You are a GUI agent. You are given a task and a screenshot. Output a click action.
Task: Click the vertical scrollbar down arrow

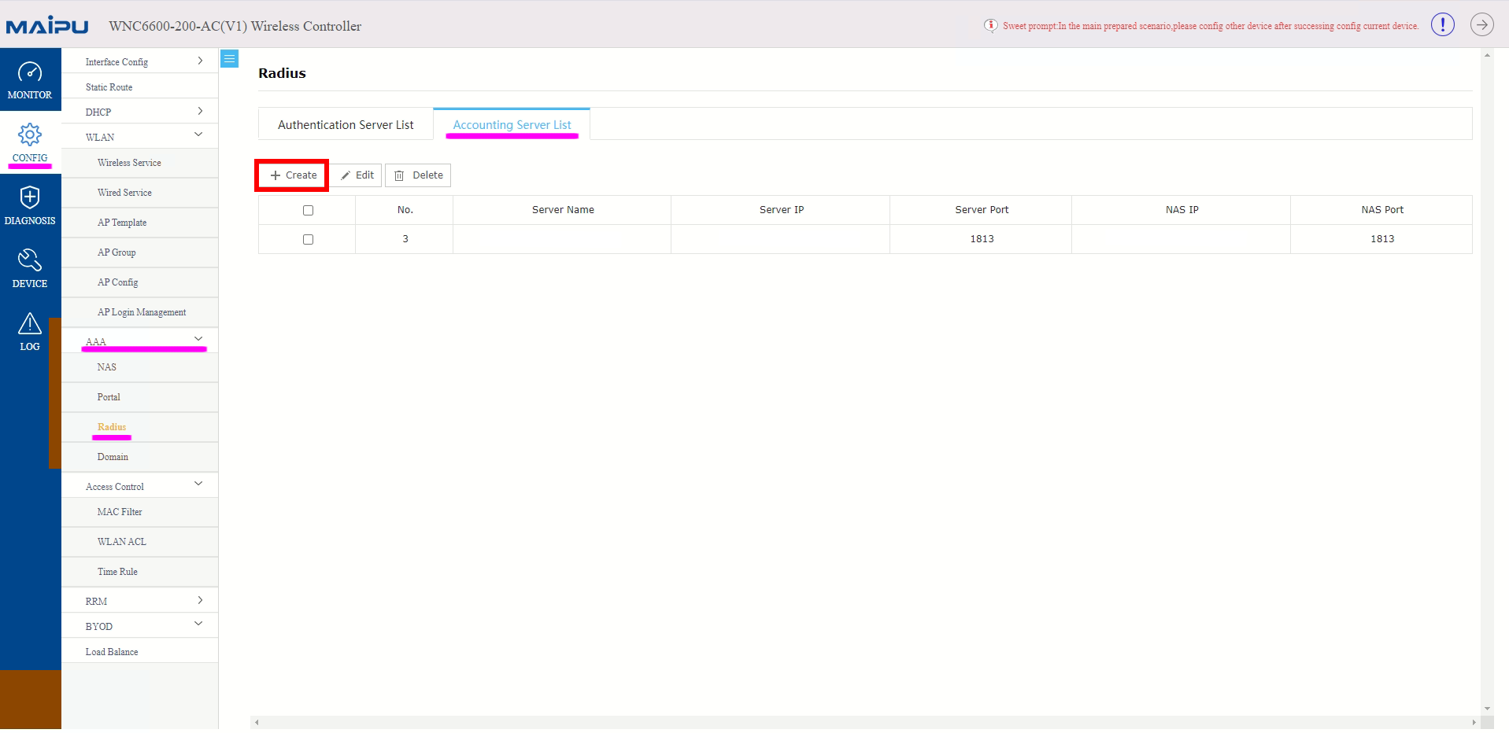pyautogui.click(x=1487, y=709)
